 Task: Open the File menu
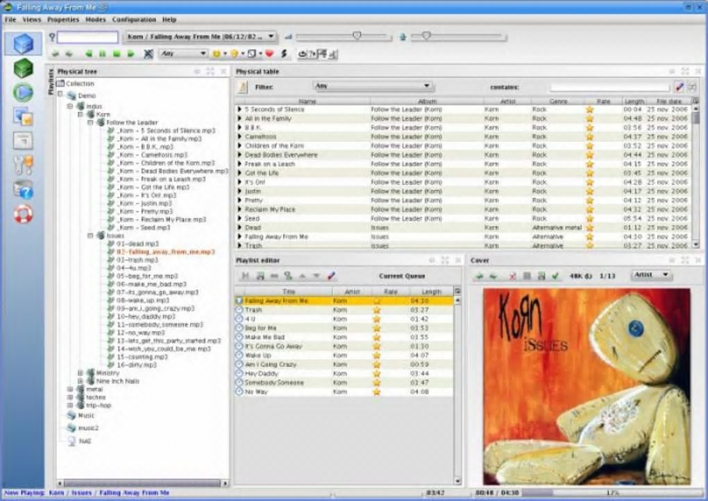pyautogui.click(x=10, y=20)
